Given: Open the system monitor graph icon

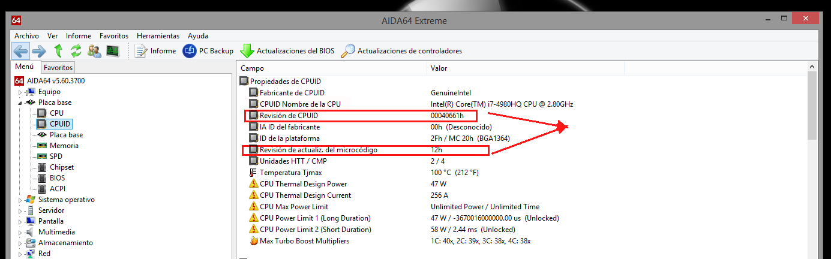Looking at the screenshot, I should tap(113, 51).
